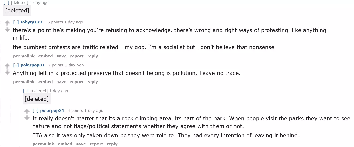Collapse the nested deleted reply
The image size is (354, 147).
[x=26, y=91]
